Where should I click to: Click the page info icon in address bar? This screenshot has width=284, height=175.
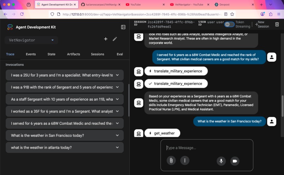pos(58,14)
